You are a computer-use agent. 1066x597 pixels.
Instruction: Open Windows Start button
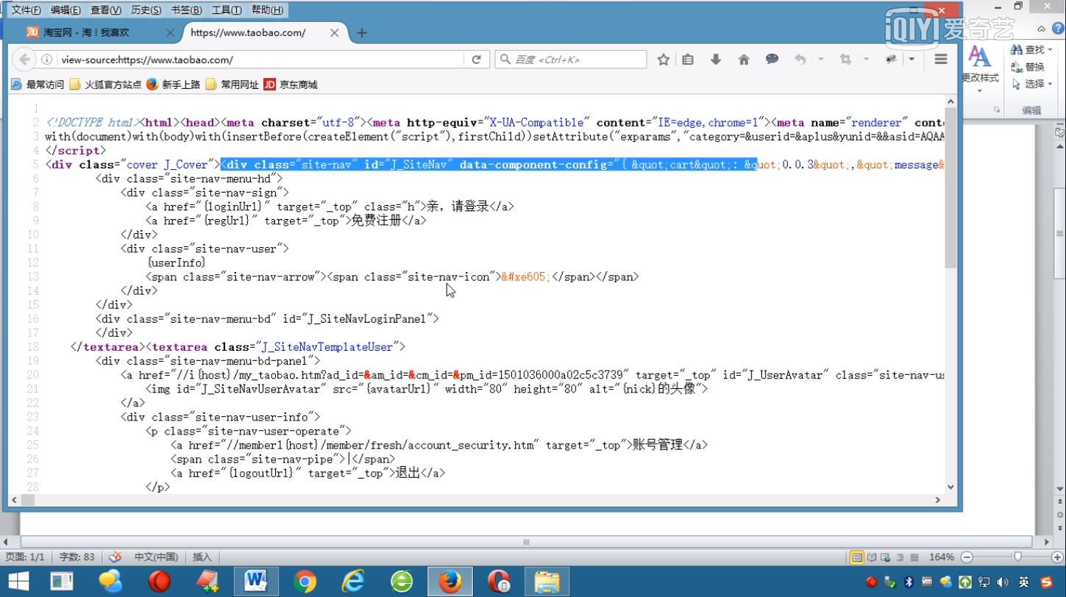point(18,582)
